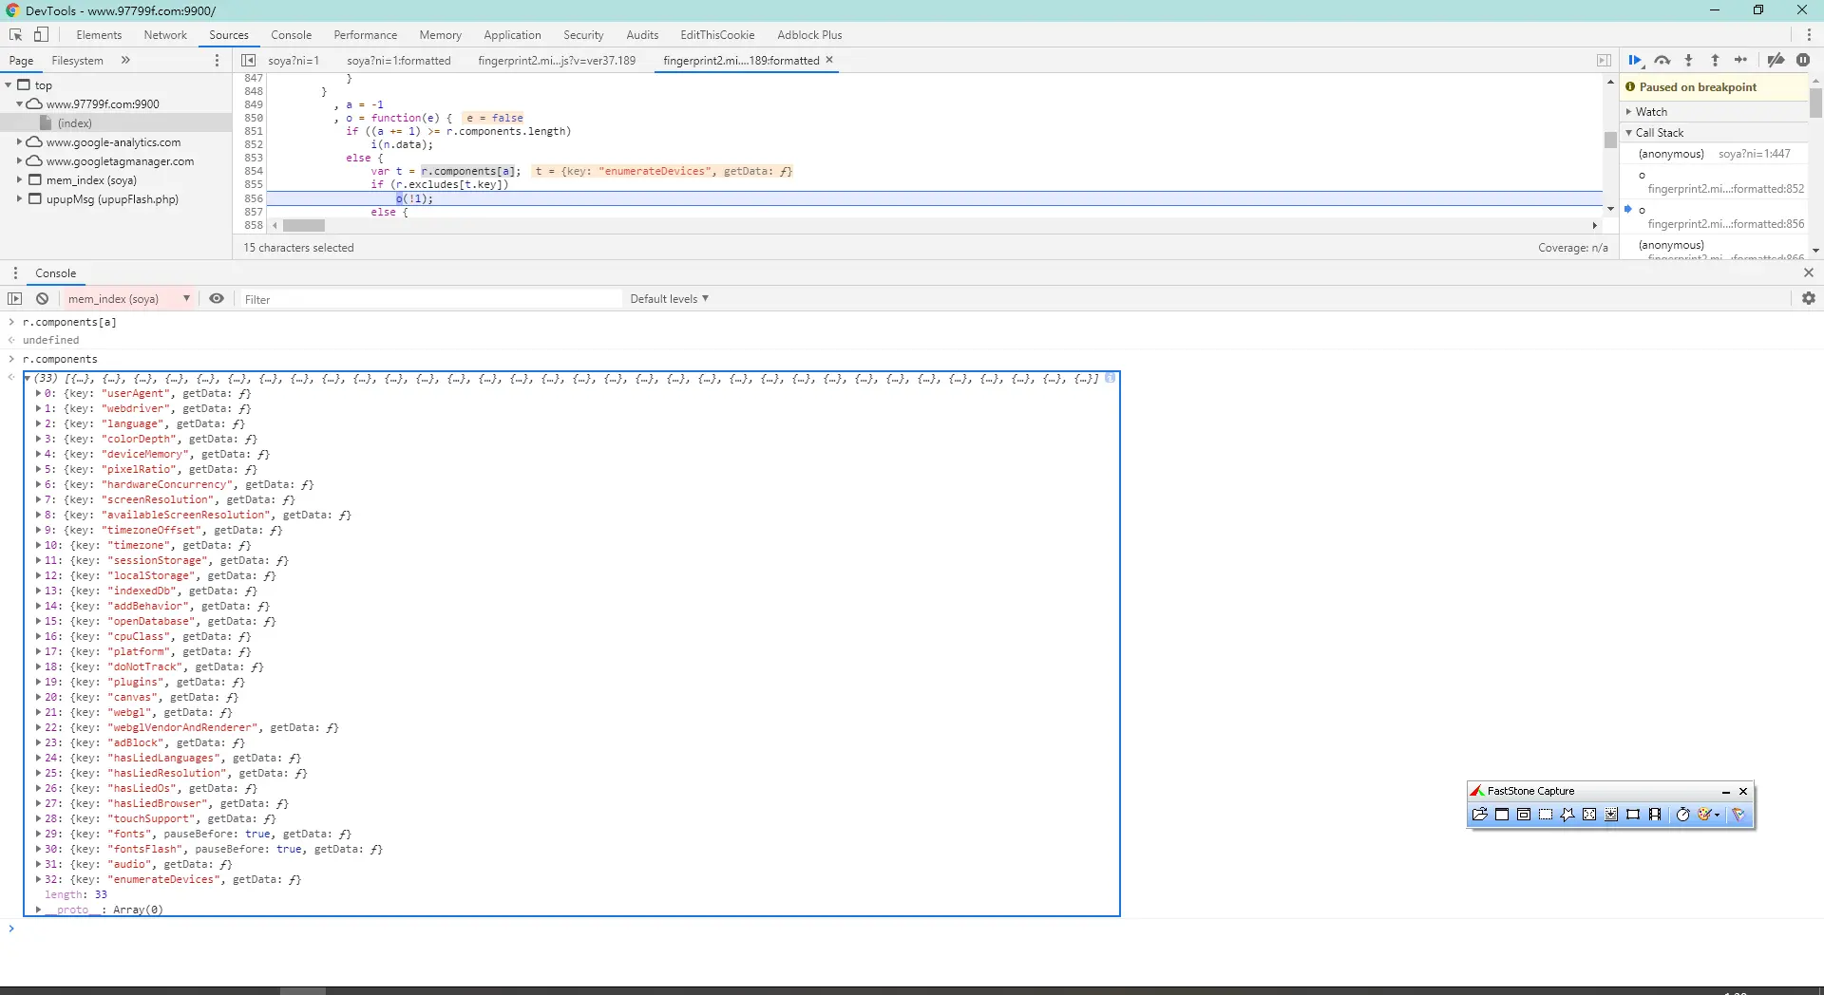The image size is (1824, 995).
Task: Toggle pause on exceptions
Action: [x=1803, y=60]
